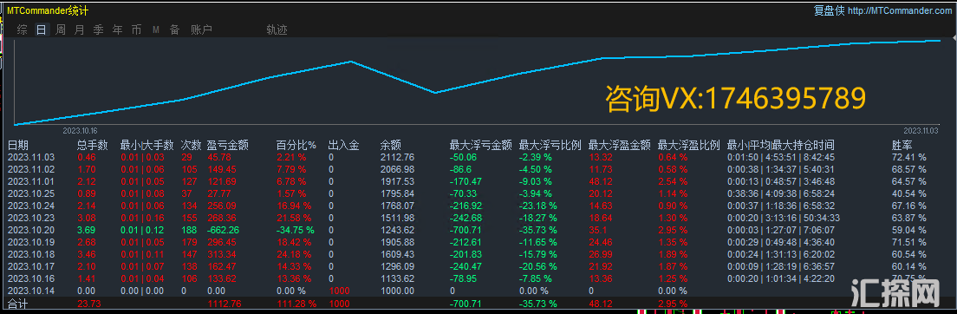
Task: Click the 出入金 column header
Action: tap(343, 146)
